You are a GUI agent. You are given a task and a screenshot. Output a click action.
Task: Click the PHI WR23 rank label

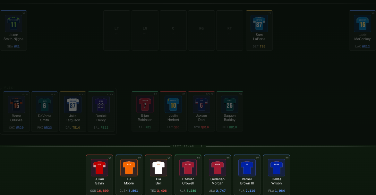pyautogui.click(x=45, y=128)
